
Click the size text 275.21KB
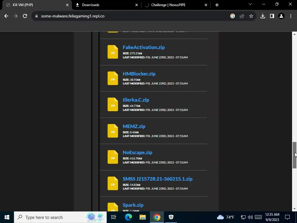136,53
